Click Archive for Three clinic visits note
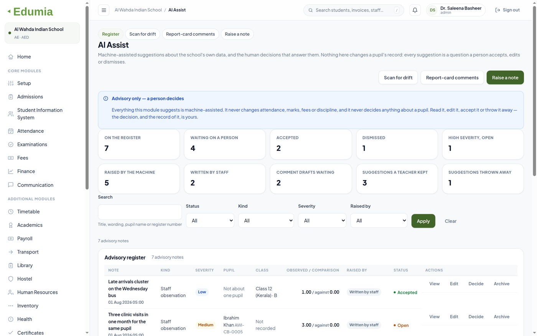Image resolution: width=537 pixels, height=336 pixels. coord(502,317)
